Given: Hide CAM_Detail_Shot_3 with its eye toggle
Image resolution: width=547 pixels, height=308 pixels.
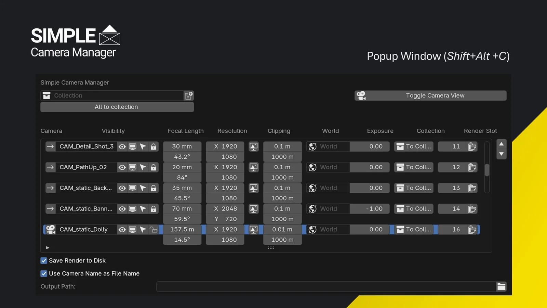Looking at the screenshot, I should (122, 146).
